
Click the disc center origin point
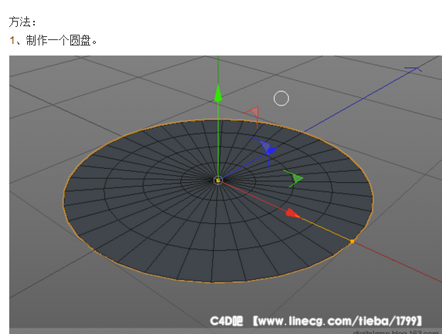click(218, 180)
